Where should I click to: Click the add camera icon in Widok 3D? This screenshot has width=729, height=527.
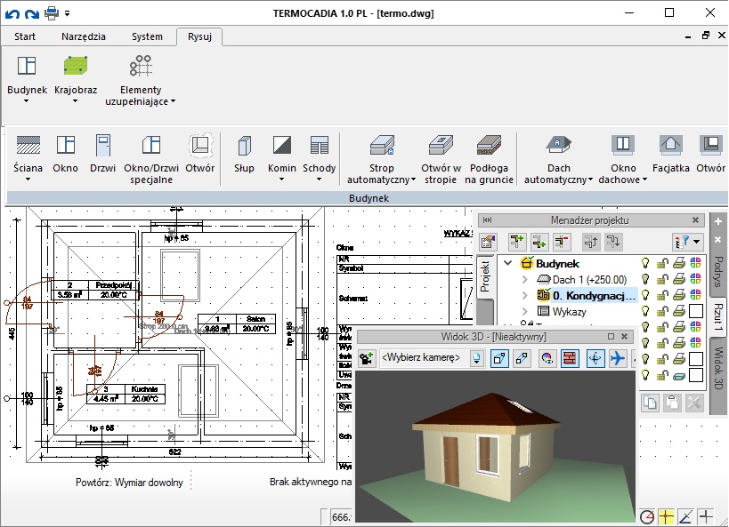(367, 358)
